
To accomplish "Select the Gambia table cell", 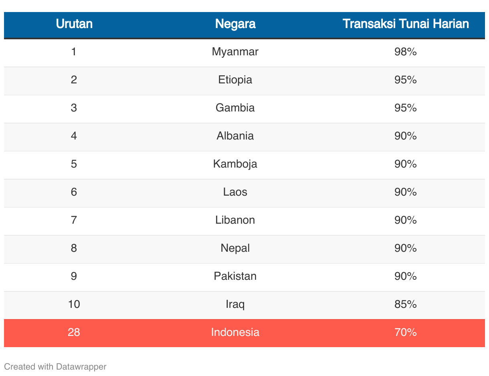I will point(235,108).
